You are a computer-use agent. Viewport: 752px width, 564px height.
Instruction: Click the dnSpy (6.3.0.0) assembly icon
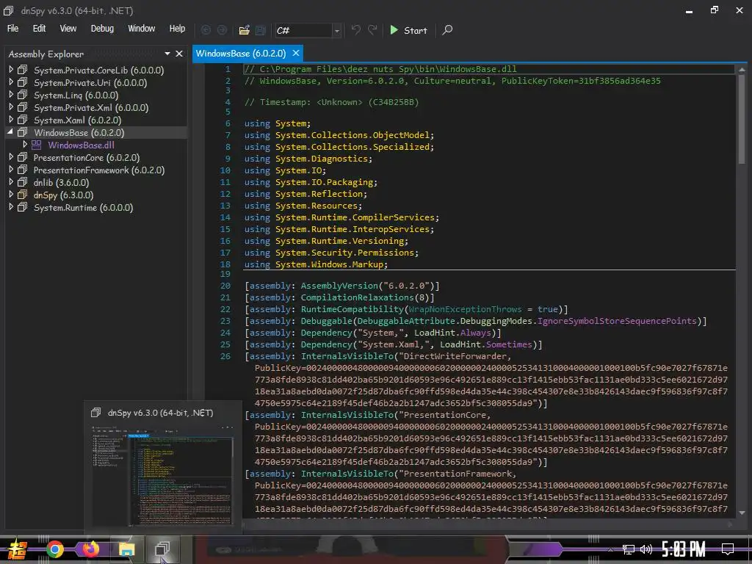click(x=22, y=195)
